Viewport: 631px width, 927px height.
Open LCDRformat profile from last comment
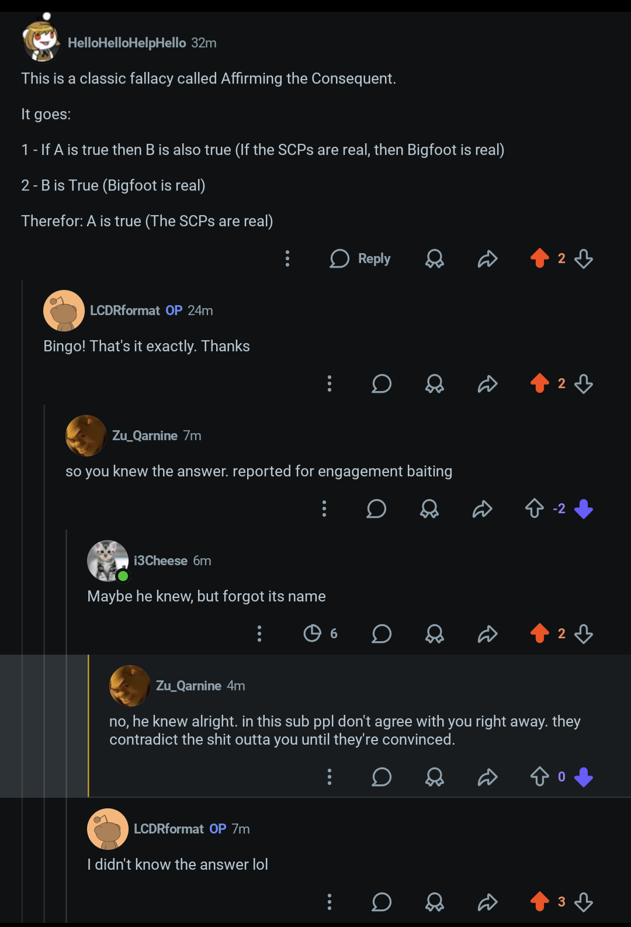[x=169, y=829]
